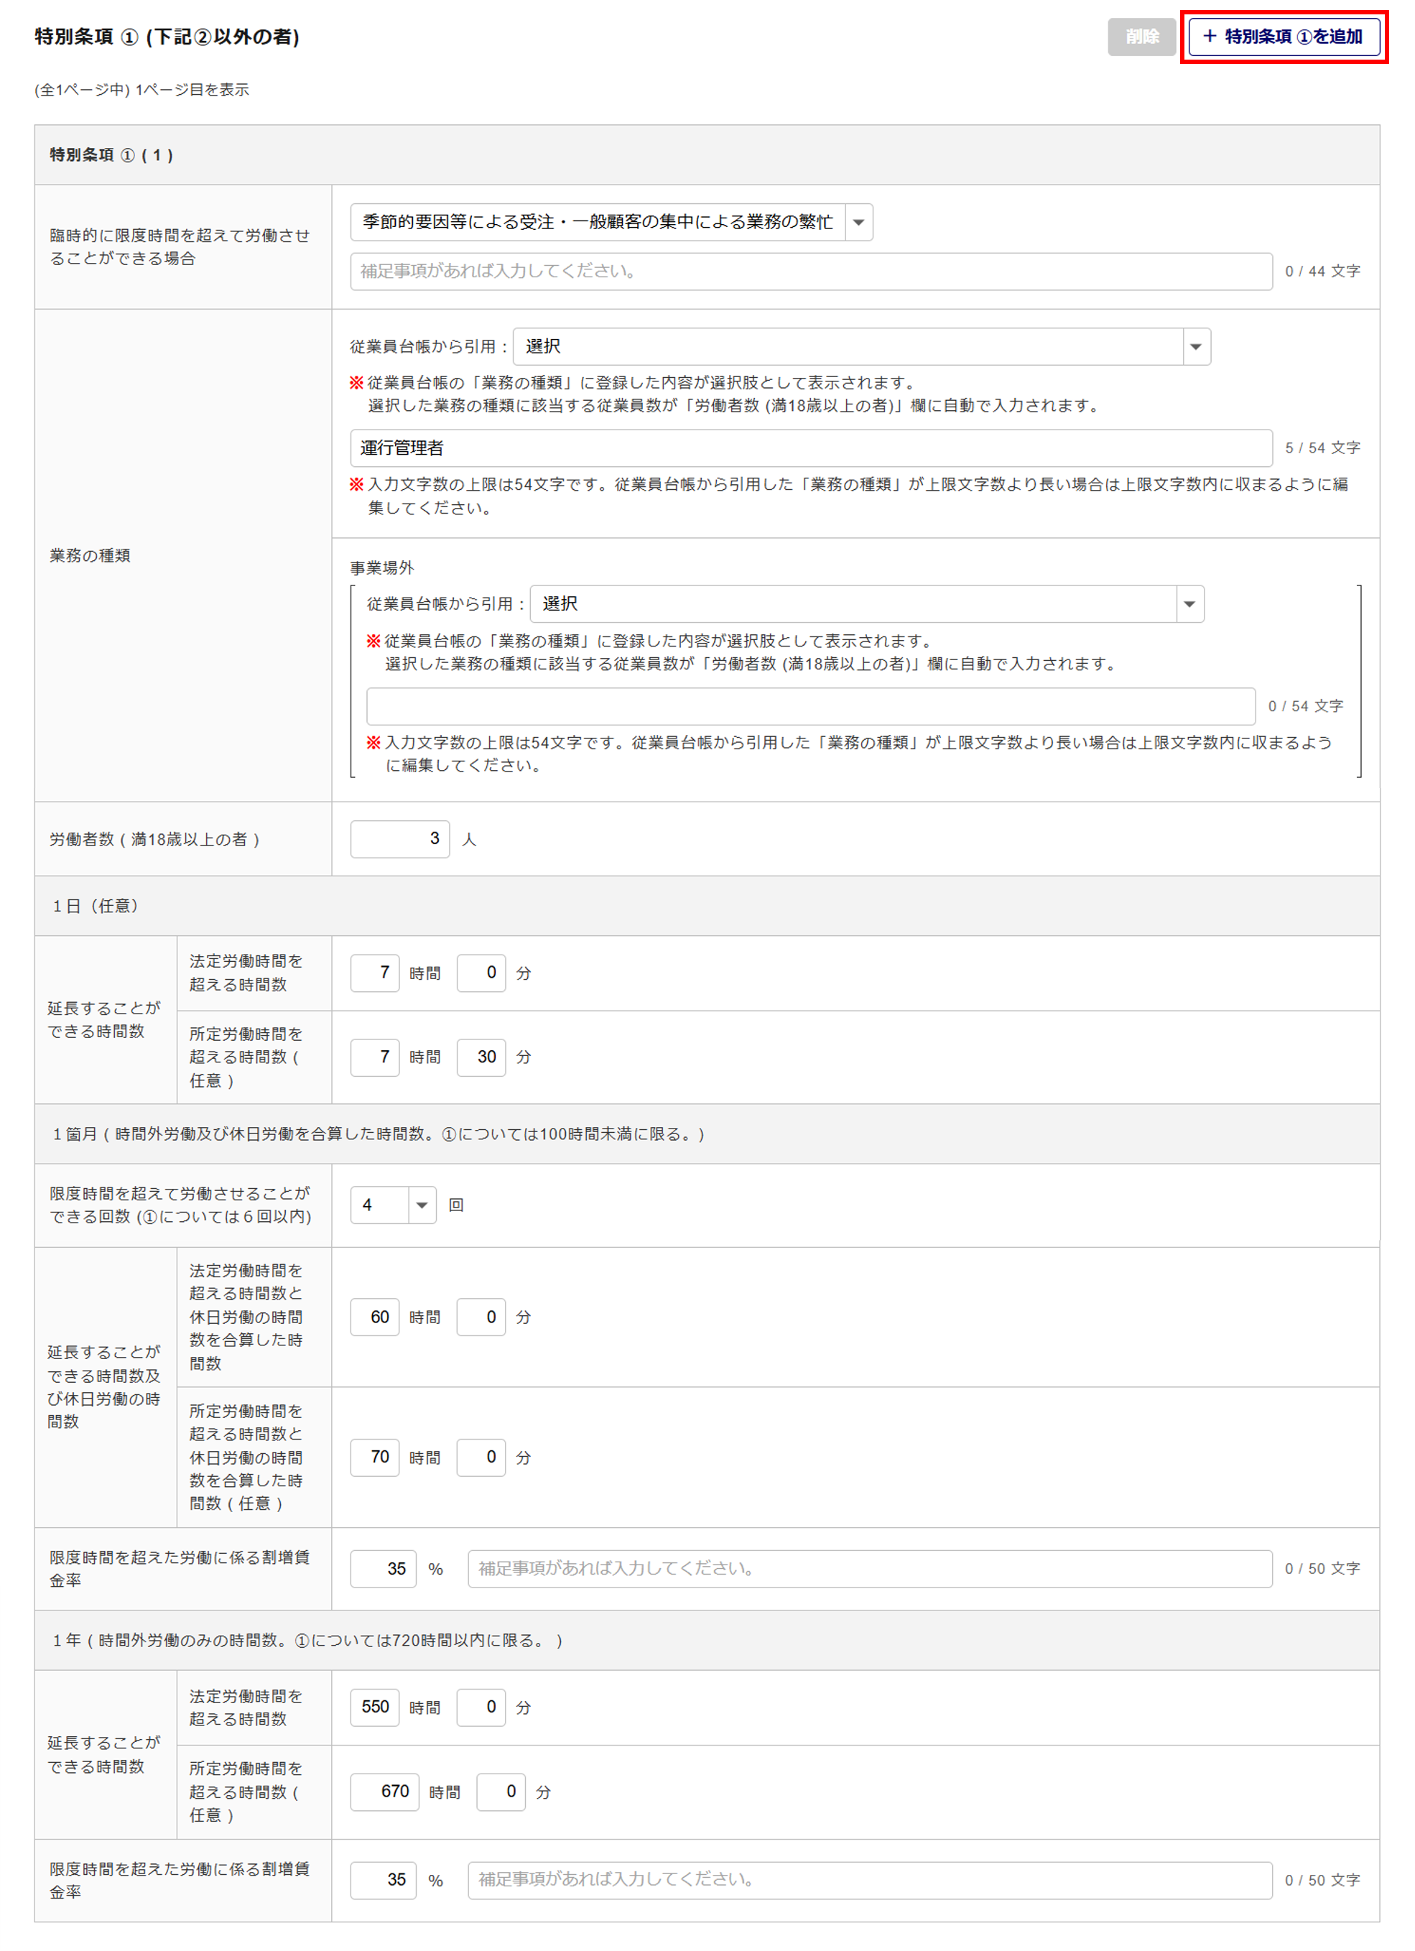Click the 特別条項①を追加 button

pos(1284,36)
